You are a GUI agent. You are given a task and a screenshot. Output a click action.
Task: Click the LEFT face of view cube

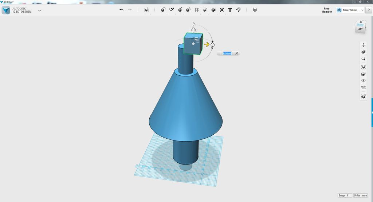pyautogui.click(x=360, y=29)
